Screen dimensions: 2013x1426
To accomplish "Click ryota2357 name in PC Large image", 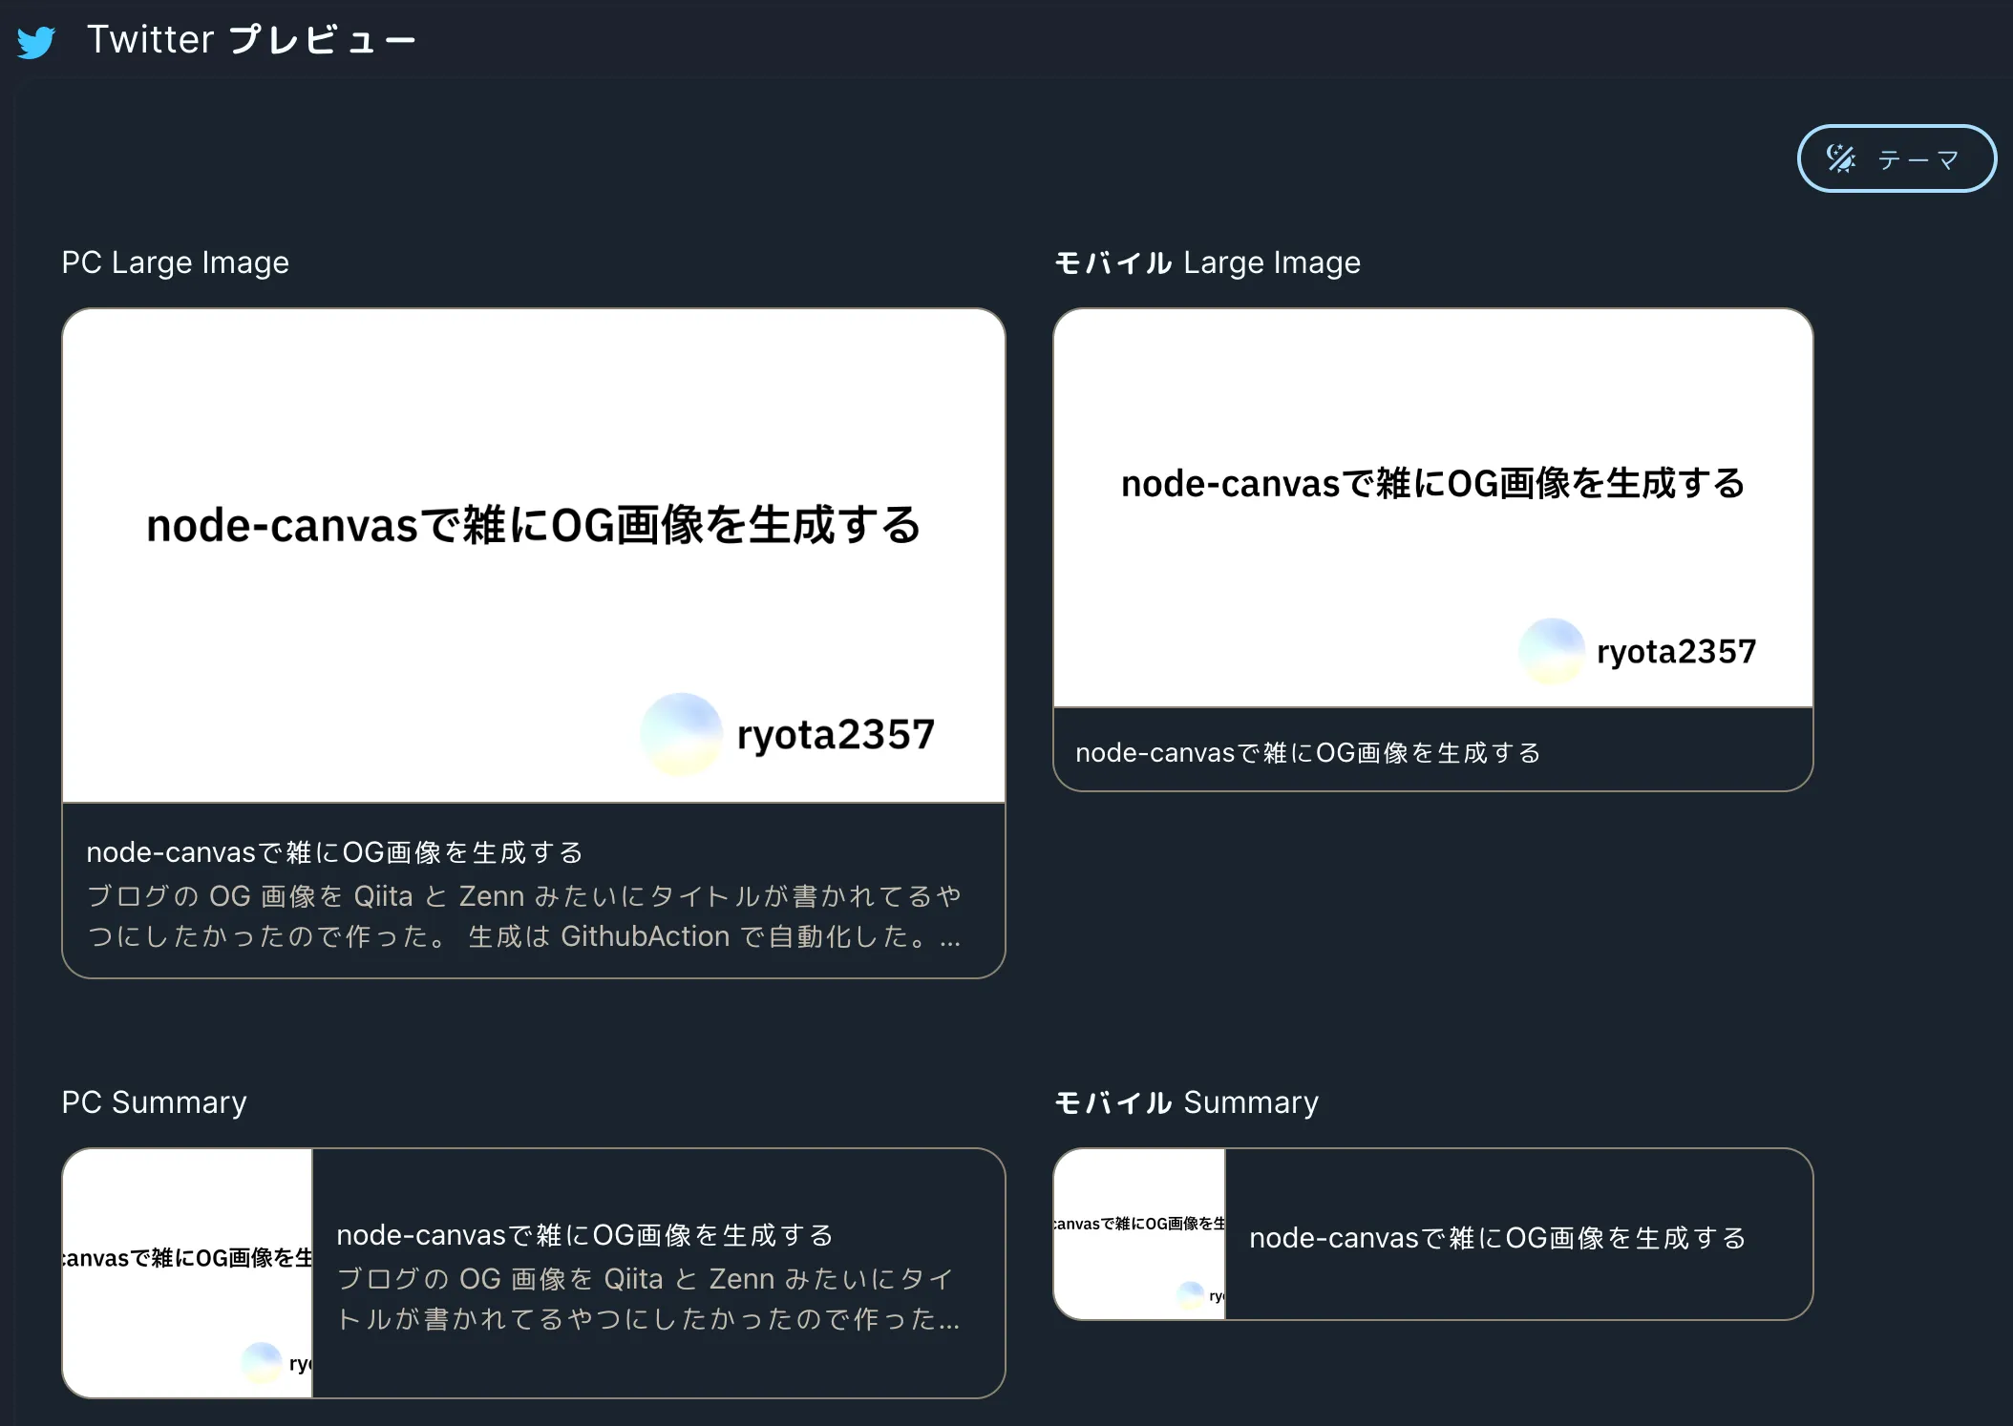I will click(x=836, y=735).
